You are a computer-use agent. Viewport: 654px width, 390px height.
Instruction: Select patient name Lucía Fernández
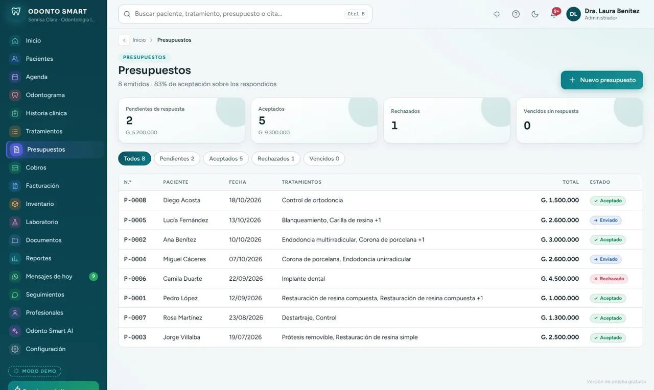point(185,220)
